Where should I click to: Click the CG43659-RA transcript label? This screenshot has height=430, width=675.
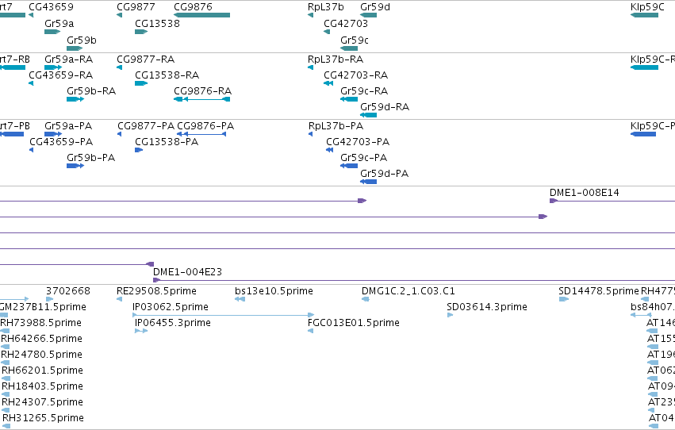click(x=61, y=75)
